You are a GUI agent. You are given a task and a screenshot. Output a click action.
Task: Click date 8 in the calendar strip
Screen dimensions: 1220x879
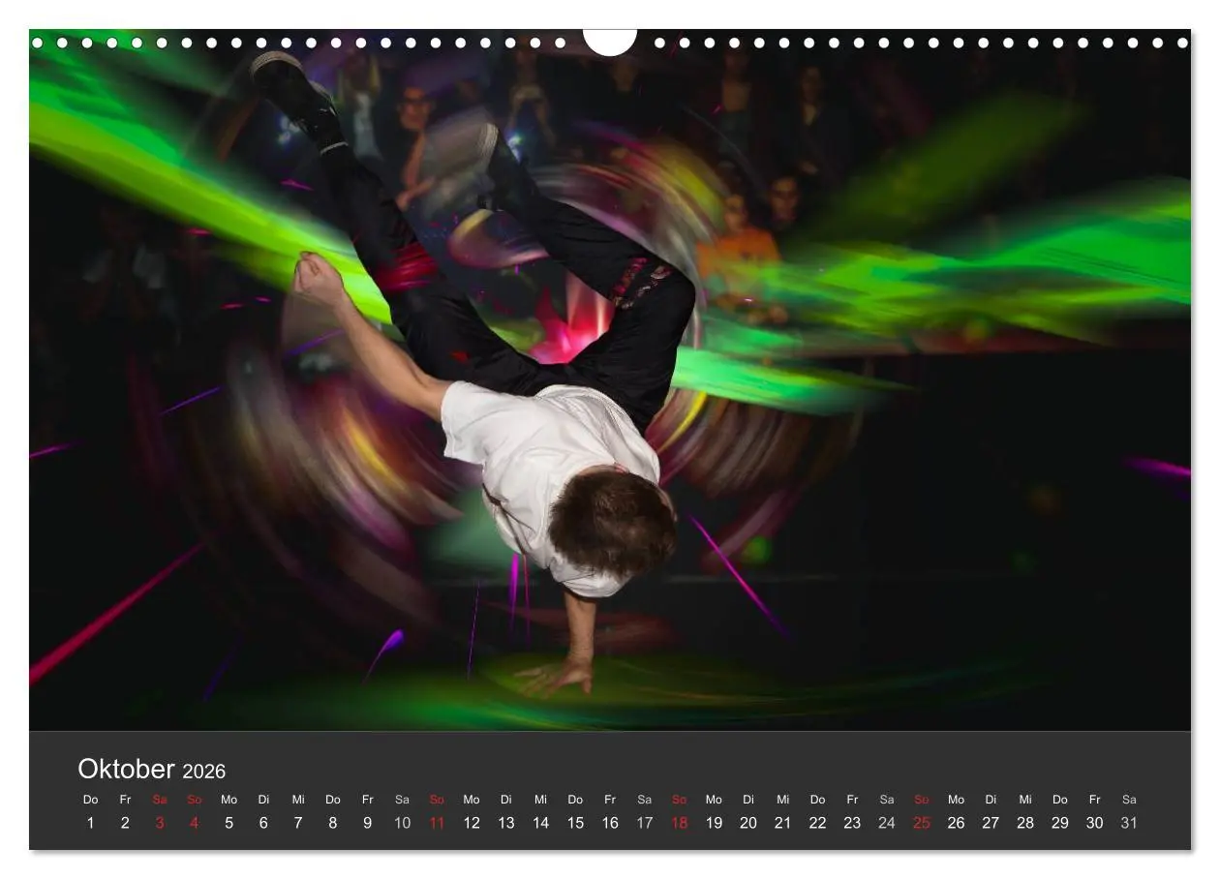[x=333, y=823]
